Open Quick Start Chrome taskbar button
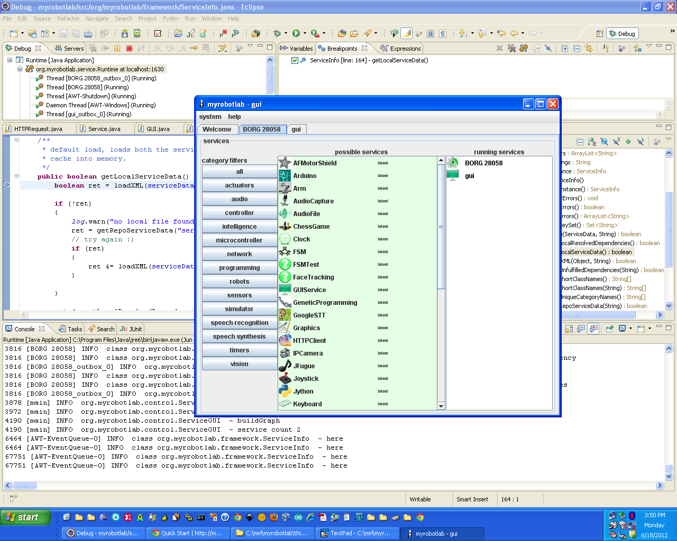This screenshot has height=541, width=677. pyautogui.click(x=188, y=533)
